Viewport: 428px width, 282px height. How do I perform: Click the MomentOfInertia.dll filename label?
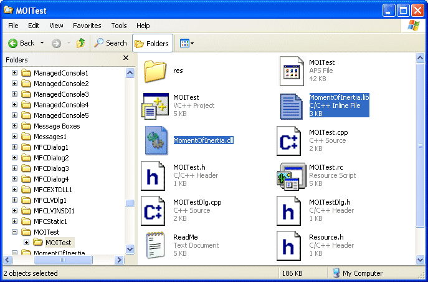(x=204, y=140)
